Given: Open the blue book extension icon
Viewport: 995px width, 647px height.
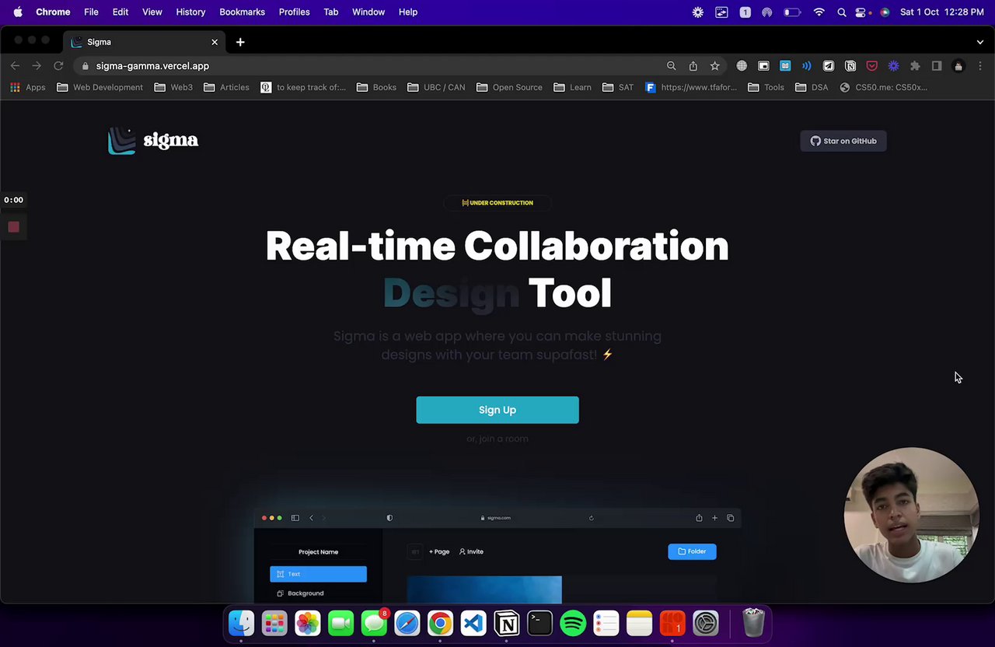Looking at the screenshot, I should tap(785, 66).
